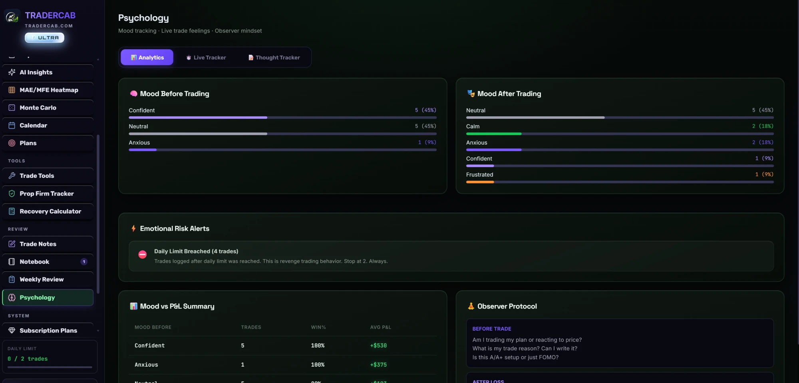Screen dimensions: 799x383
Task: Click the Trade Notes pencil icon
Action: tap(12, 244)
